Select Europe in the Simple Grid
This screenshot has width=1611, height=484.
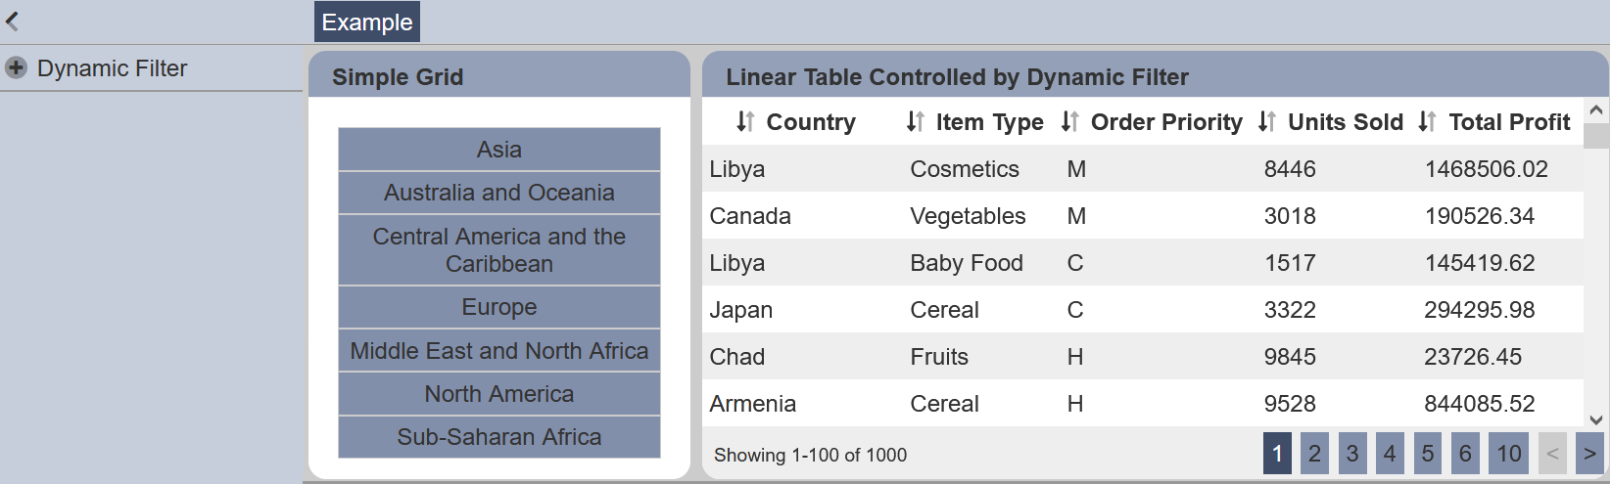click(499, 307)
